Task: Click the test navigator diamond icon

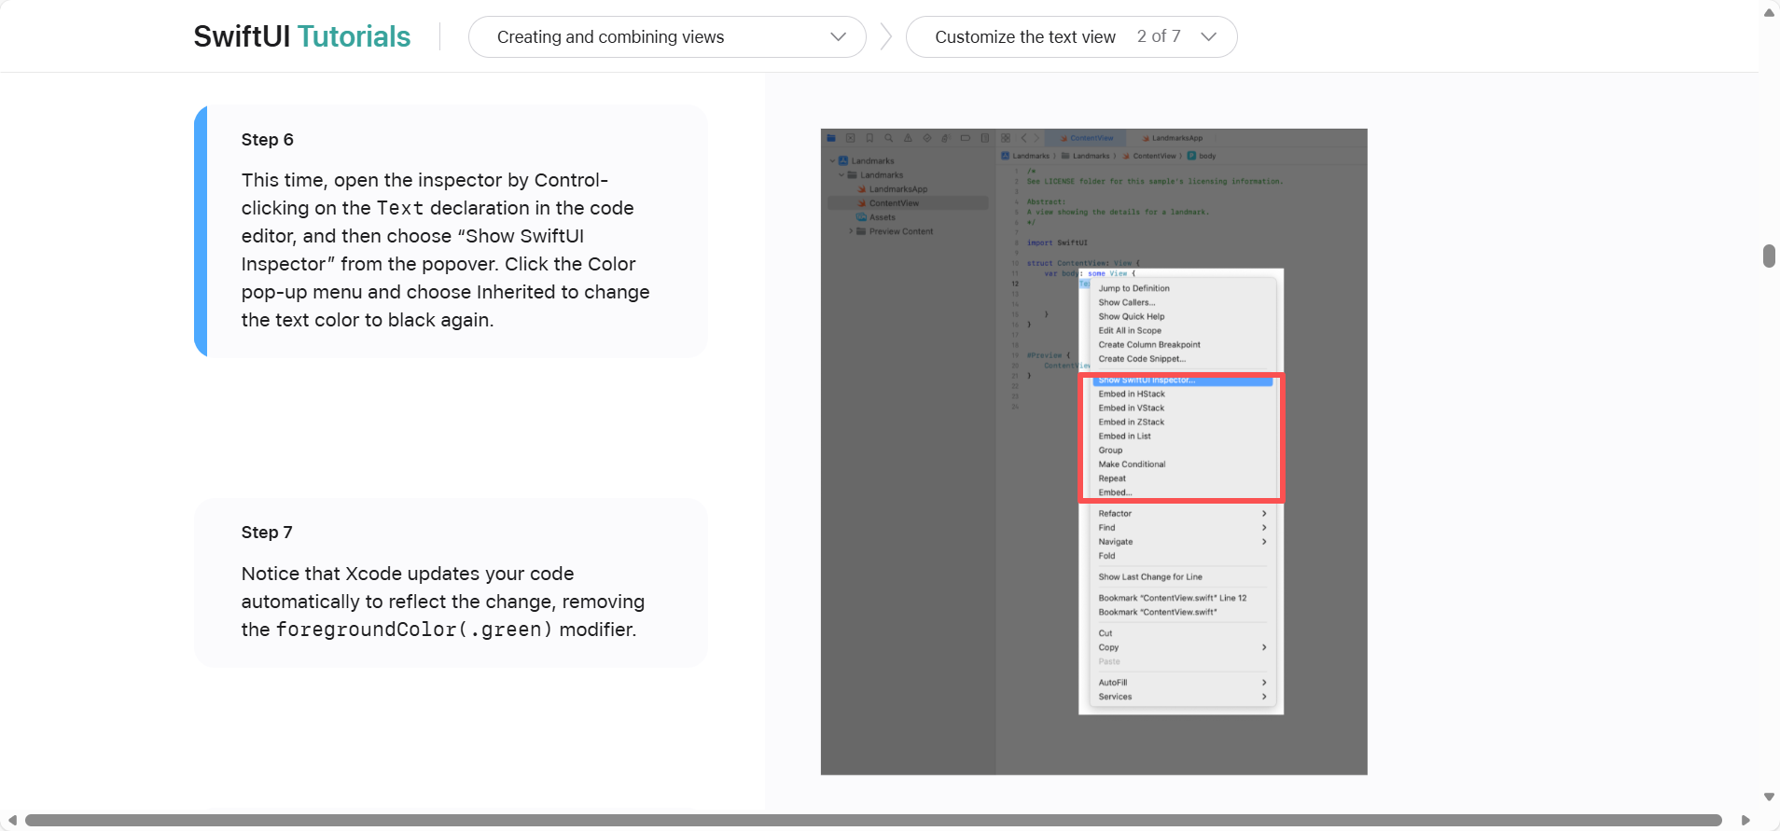Action: point(927,138)
